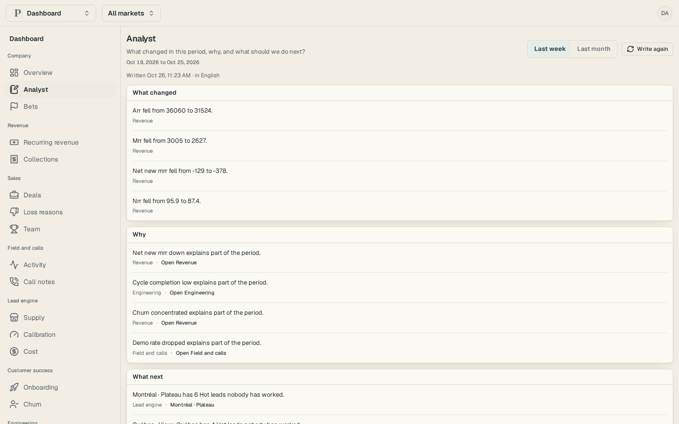
Task: Follow the Open Engineering link
Action: click(192, 293)
